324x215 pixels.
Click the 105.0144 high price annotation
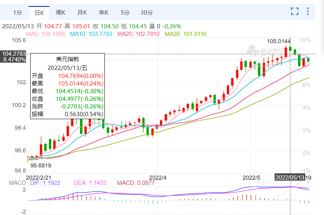tap(279, 42)
